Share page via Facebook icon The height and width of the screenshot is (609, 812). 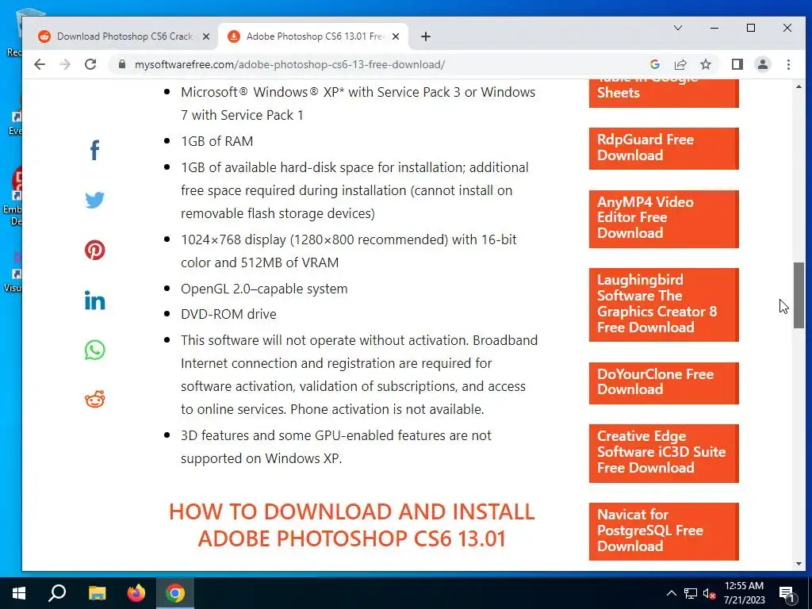pyautogui.click(x=94, y=150)
